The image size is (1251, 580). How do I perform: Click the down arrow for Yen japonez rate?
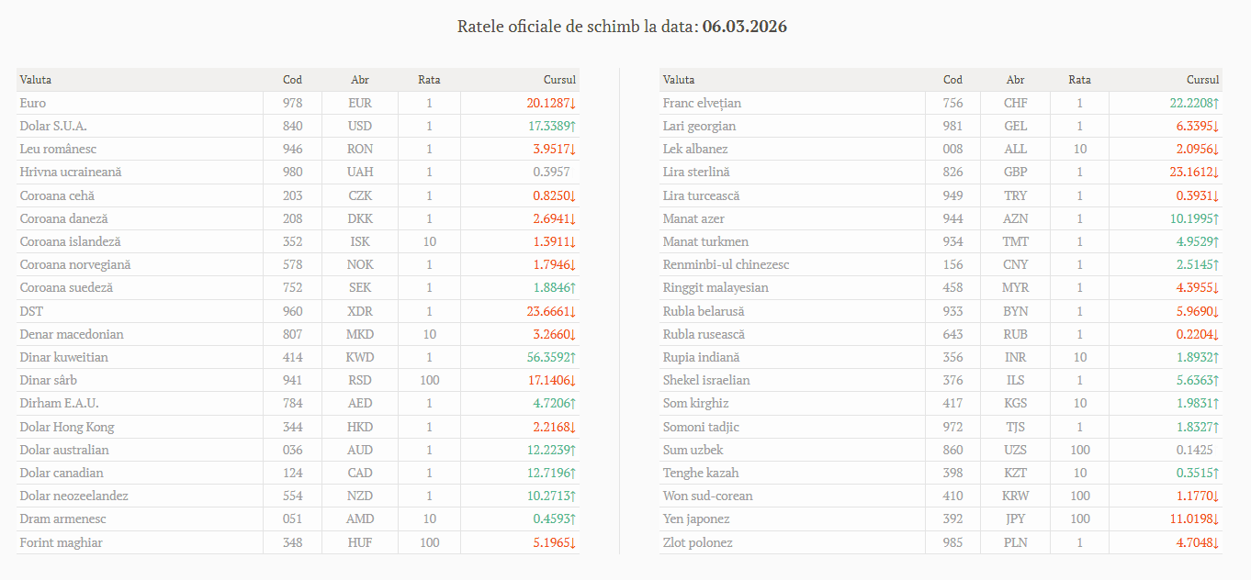pos(1217,519)
